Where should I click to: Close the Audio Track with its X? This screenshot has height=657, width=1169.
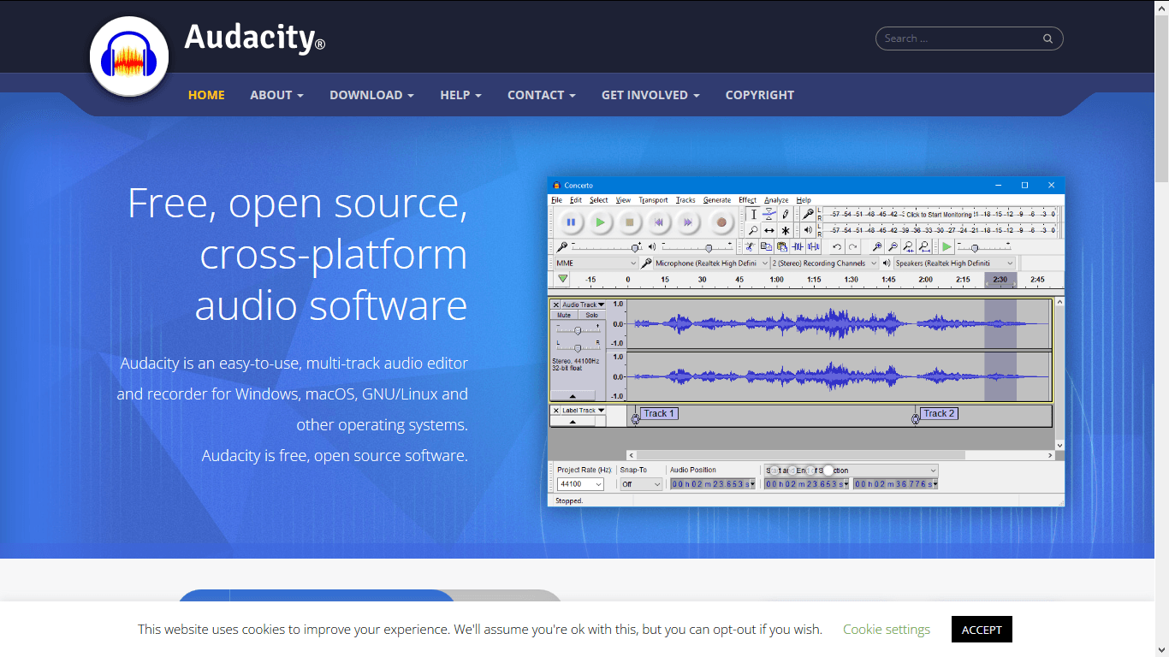pos(555,305)
